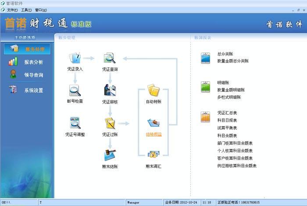Open the 工具(T) menu

pyautogui.click(x=26, y=10)
